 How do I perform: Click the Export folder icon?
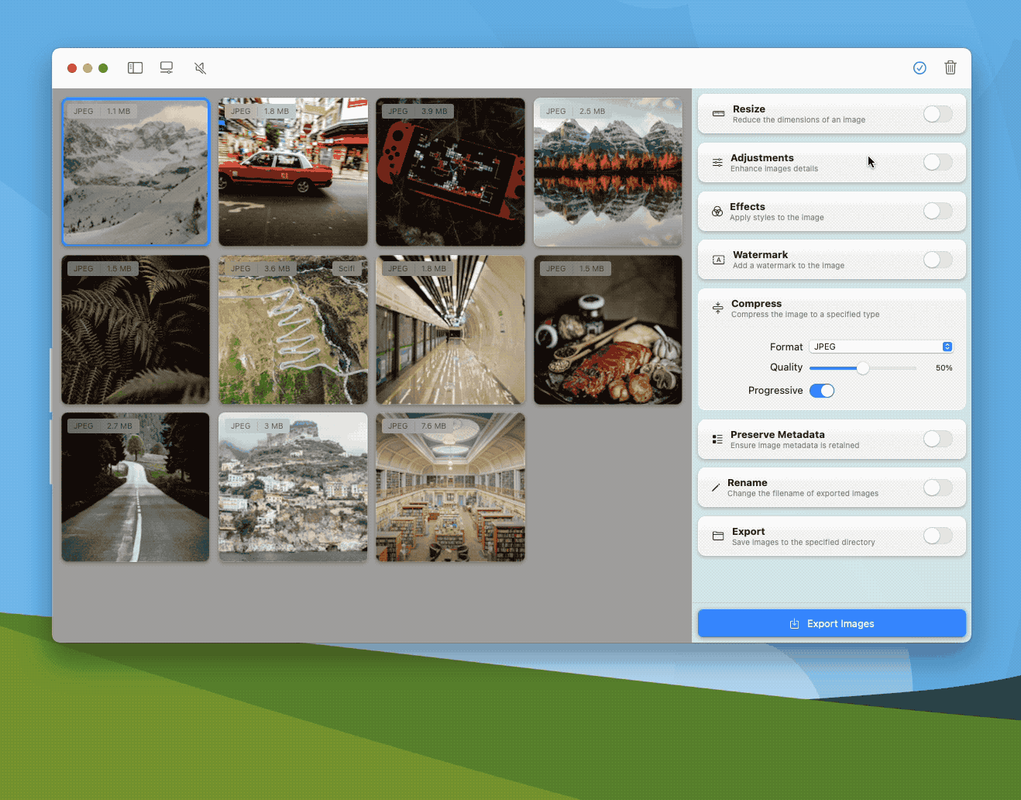[718, 536]
